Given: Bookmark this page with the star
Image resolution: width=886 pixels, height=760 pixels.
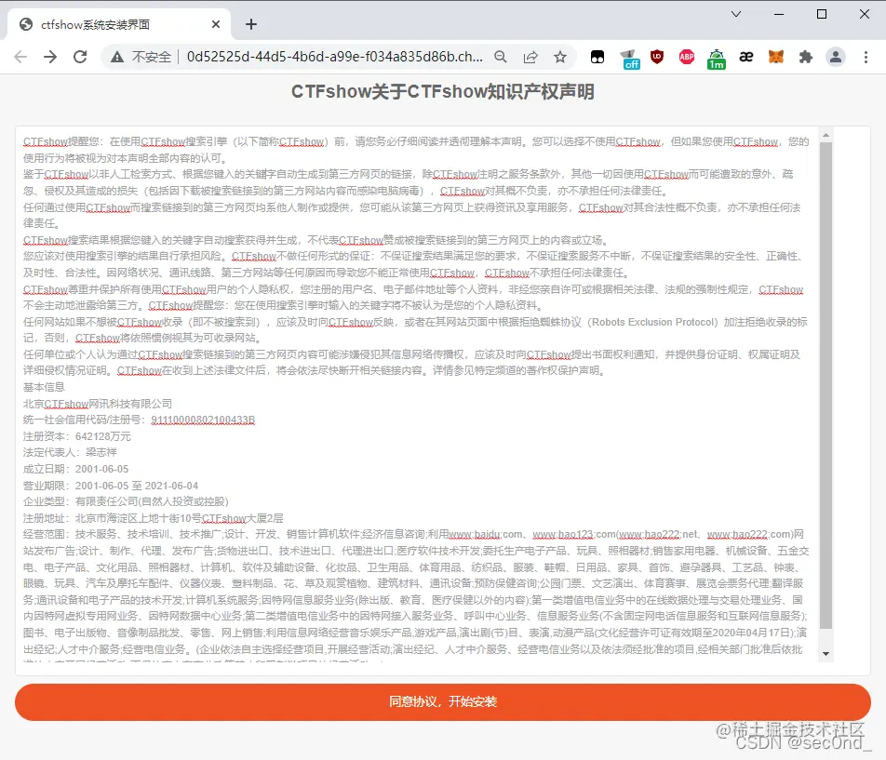Looking at the screenshot, I should tap(559, 57).
